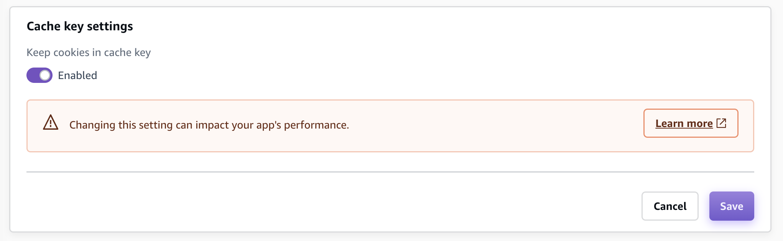Click the Enabled label next to the switch

[x=77, y=75]
